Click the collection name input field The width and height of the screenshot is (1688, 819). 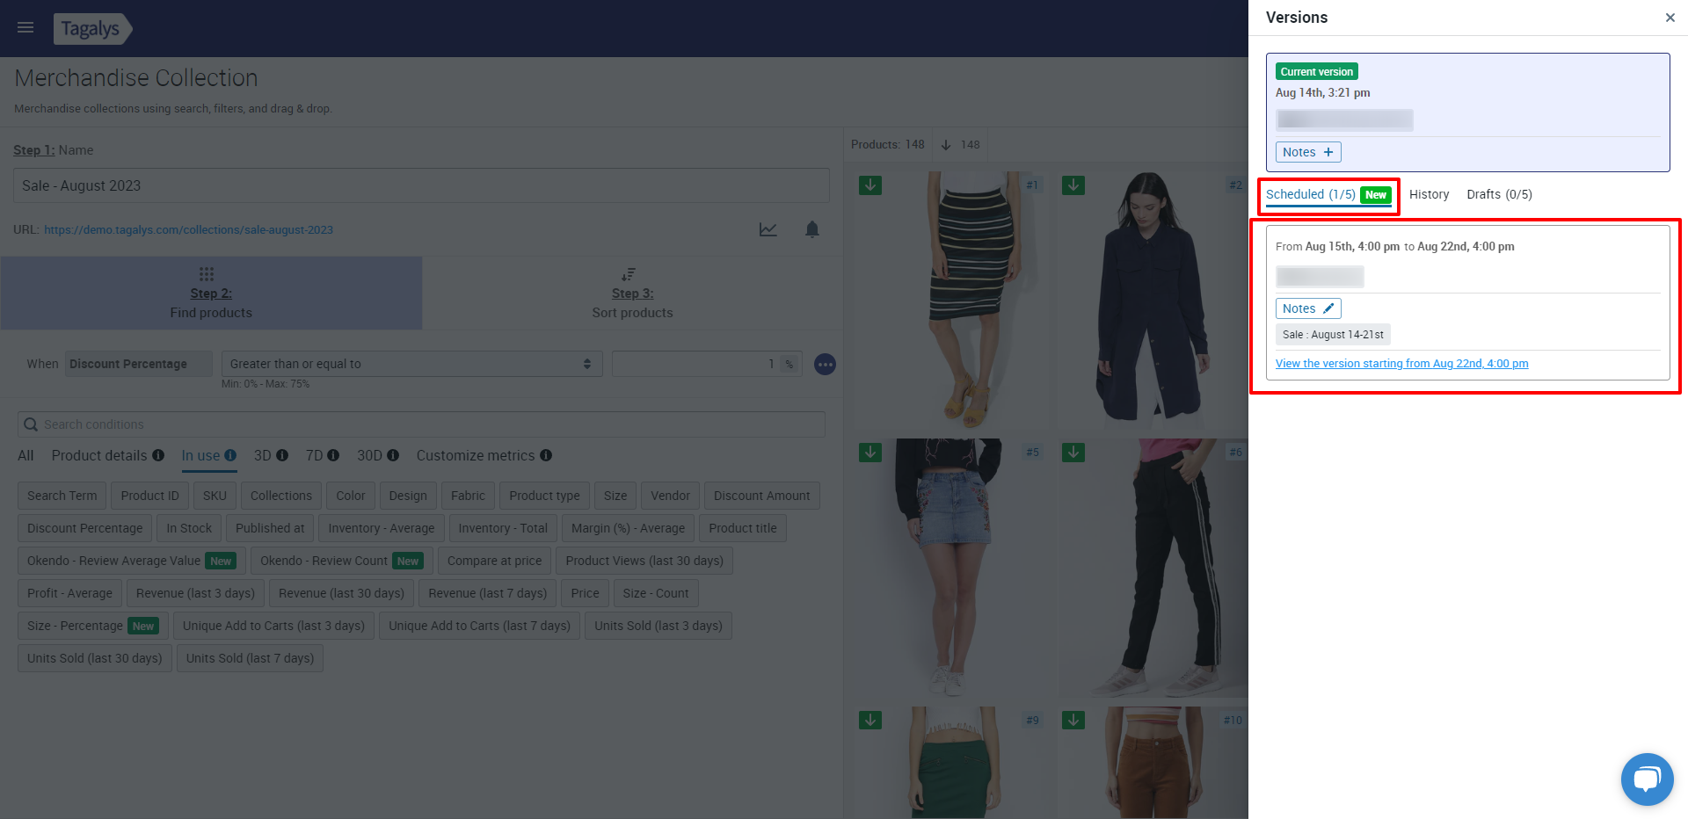[421, 185]
